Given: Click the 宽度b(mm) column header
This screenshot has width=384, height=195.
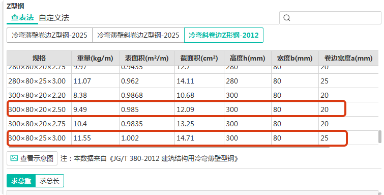Looking at the screenshot, I should [x=295, y=58].
